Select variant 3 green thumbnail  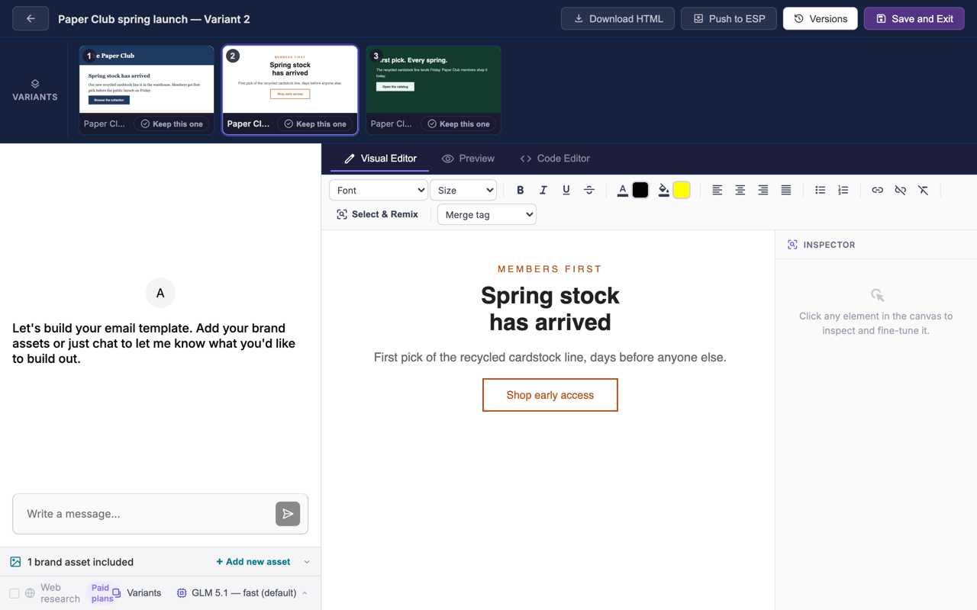434,79
